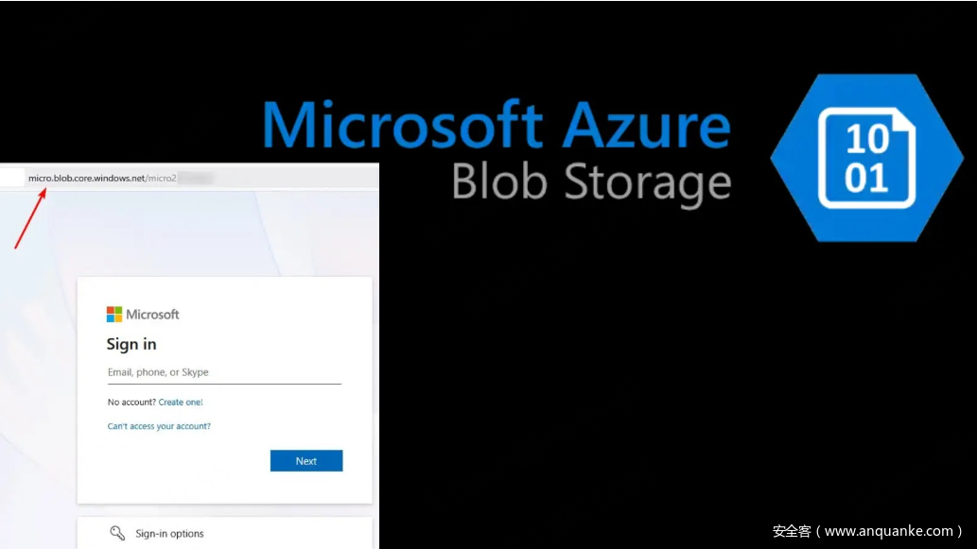Image resolution: width=977 pixels, height=549 pixels.
Task: Click the 'Microsoft Azure' title text
Action: [x=497, y=126]
